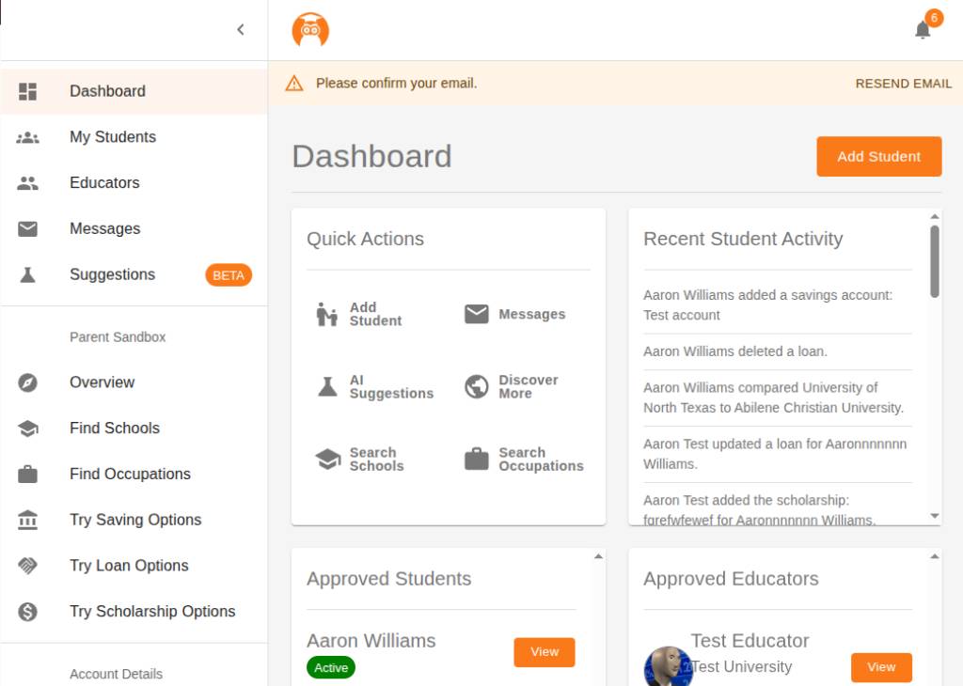
Task: Click scroll up arrow in Approved Students panel
Action: pyautogui.click(x=598, y=556)
